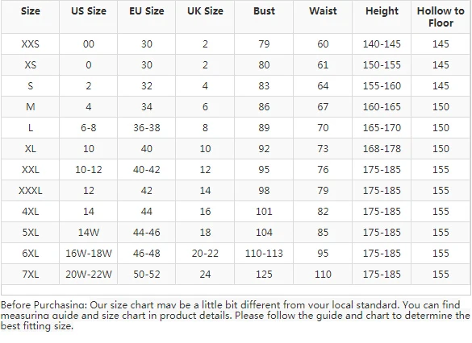Screen dimensions: 472x343
Task: Click the Size column header
Action: tap(31, 11)
